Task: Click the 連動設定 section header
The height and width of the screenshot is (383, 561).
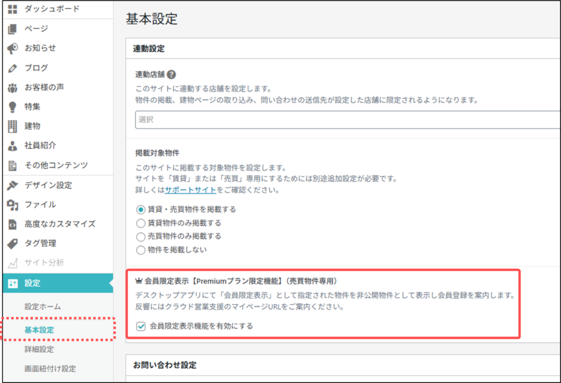Action: [x=149, y=49]
